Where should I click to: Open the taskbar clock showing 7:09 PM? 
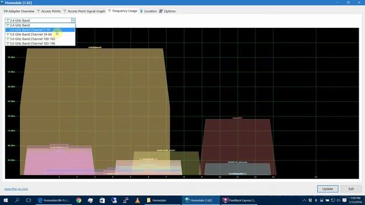point(355,200)
